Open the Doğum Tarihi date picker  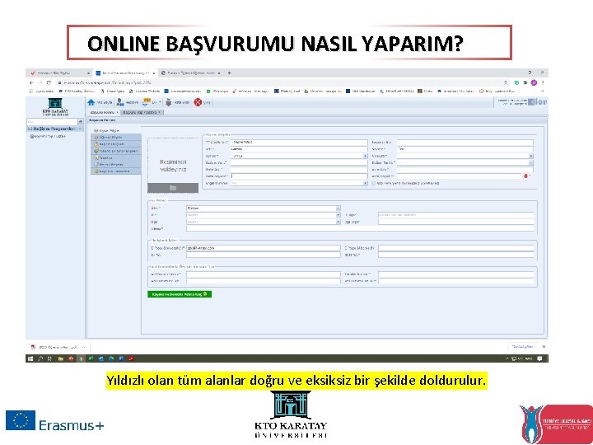pyautogui.click(x=531, y=162)
